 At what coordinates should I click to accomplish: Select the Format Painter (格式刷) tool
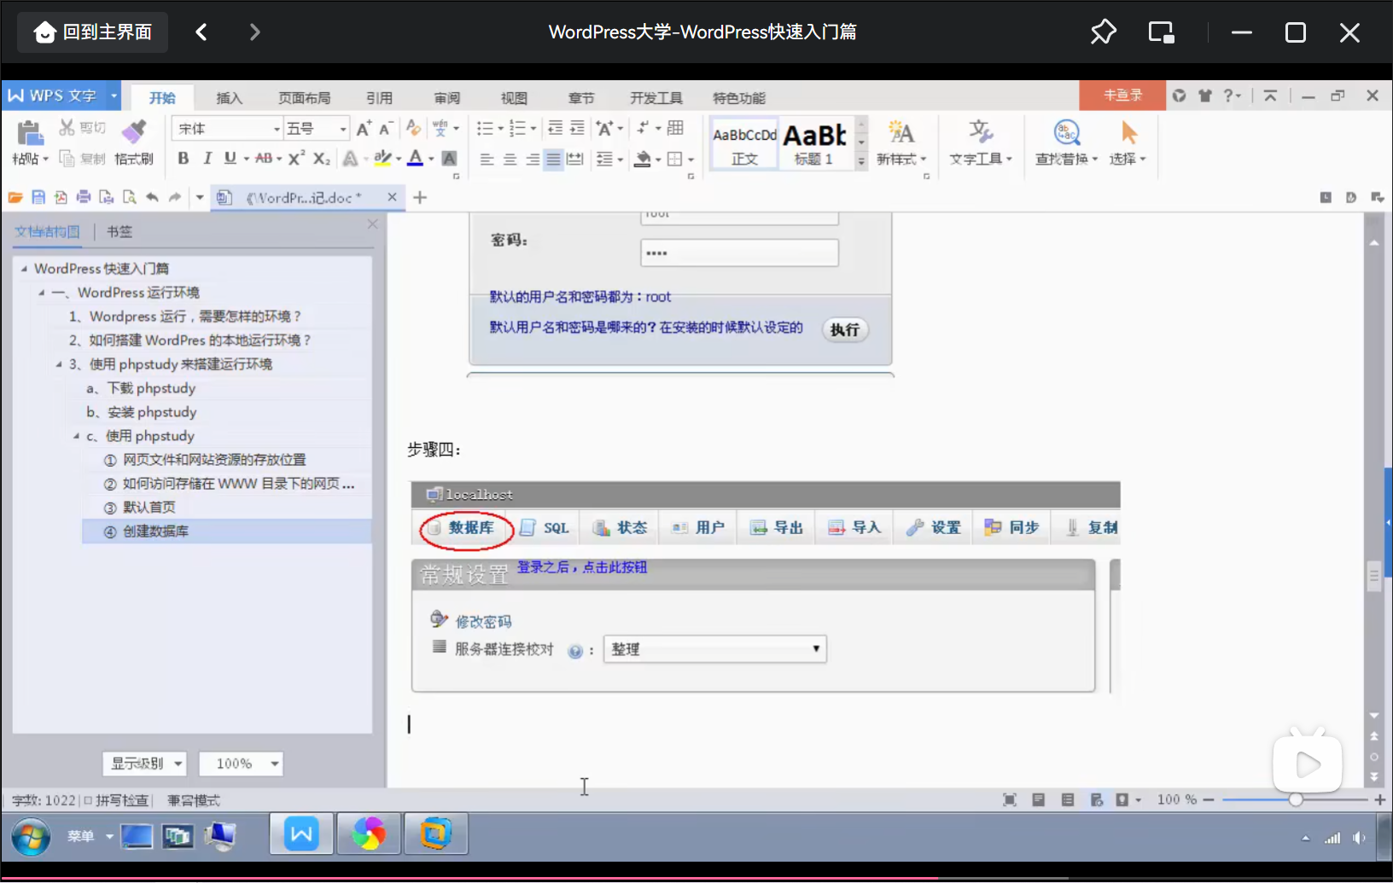click(x=134, y=142)
